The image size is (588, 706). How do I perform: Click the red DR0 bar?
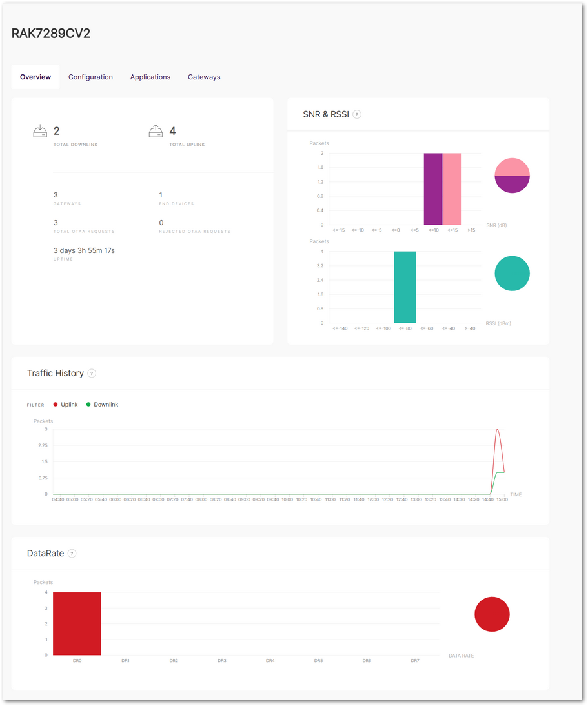click(x=77, y=623)
